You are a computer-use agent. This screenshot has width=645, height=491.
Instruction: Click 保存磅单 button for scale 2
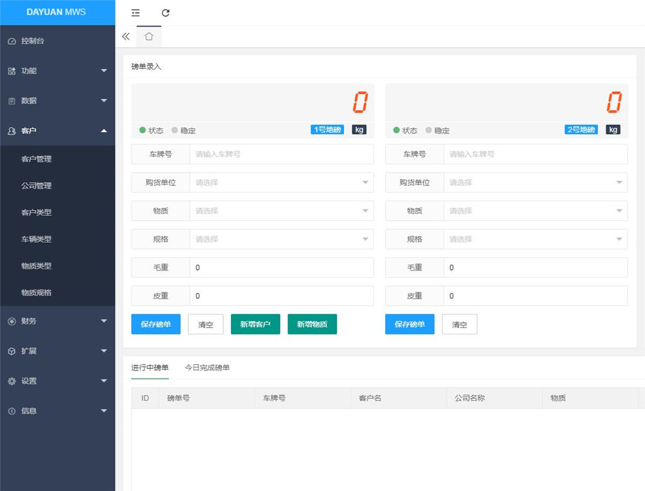pyautogui.click(x=410, y=325)
